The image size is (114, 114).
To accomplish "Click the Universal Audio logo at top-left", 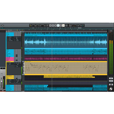I will pyautogui.click(x=2, y=25).
